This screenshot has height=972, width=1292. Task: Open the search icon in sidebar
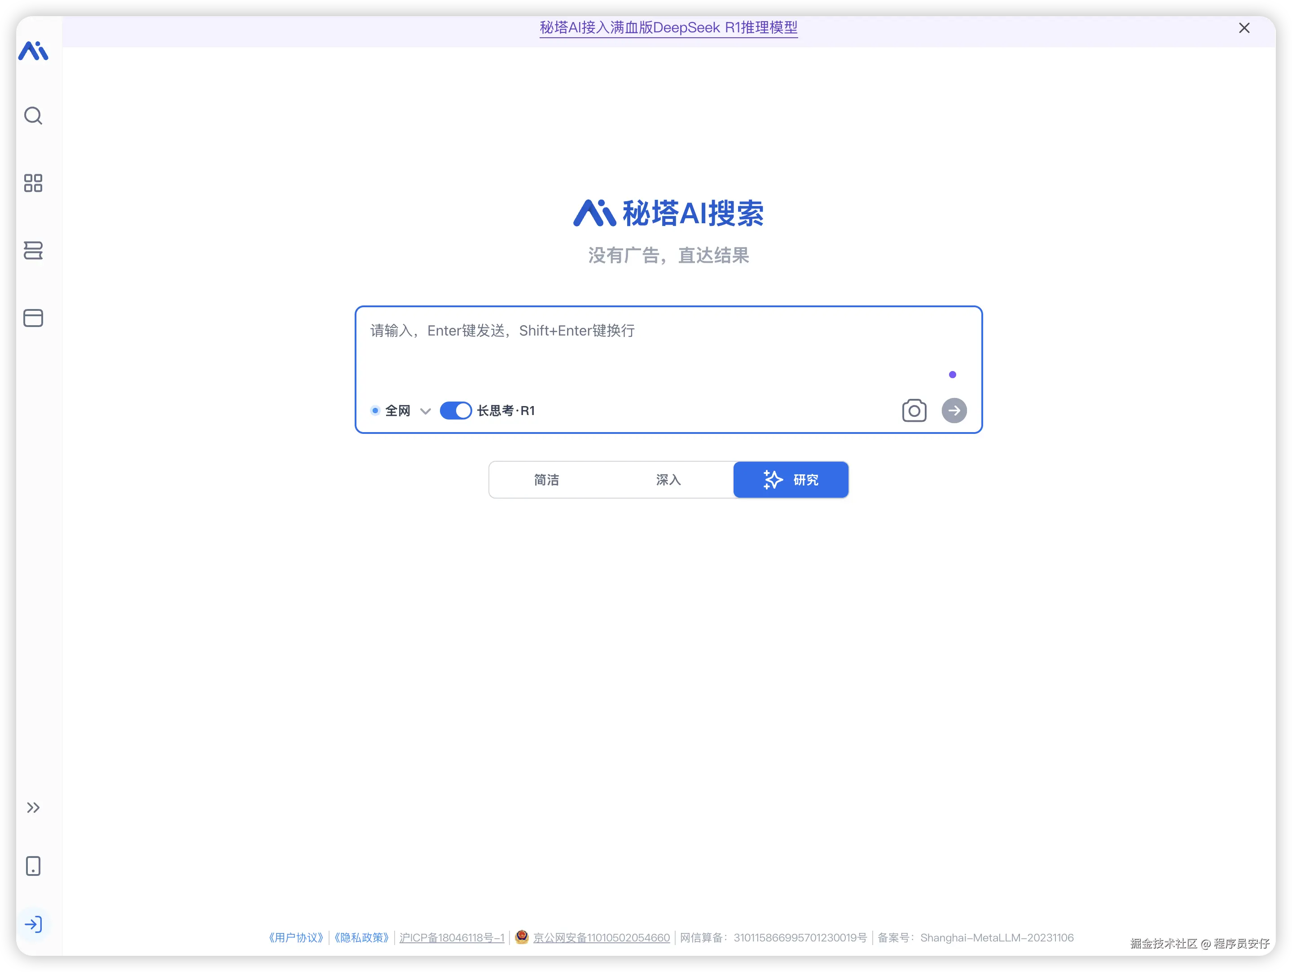(x=33, y=116)
